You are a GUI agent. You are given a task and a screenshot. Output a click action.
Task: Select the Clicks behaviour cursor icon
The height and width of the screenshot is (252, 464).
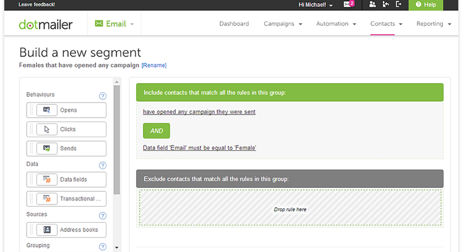point(47,129)
